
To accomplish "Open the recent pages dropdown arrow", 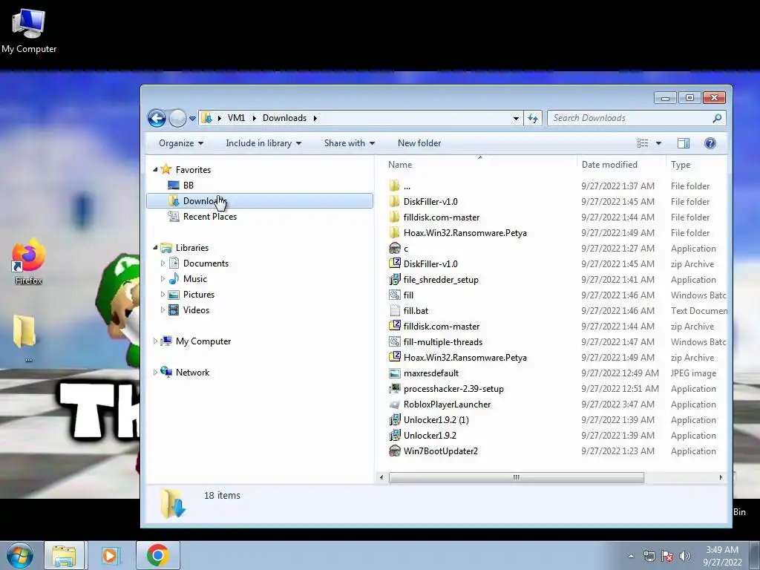I will (x=192, y=118).
